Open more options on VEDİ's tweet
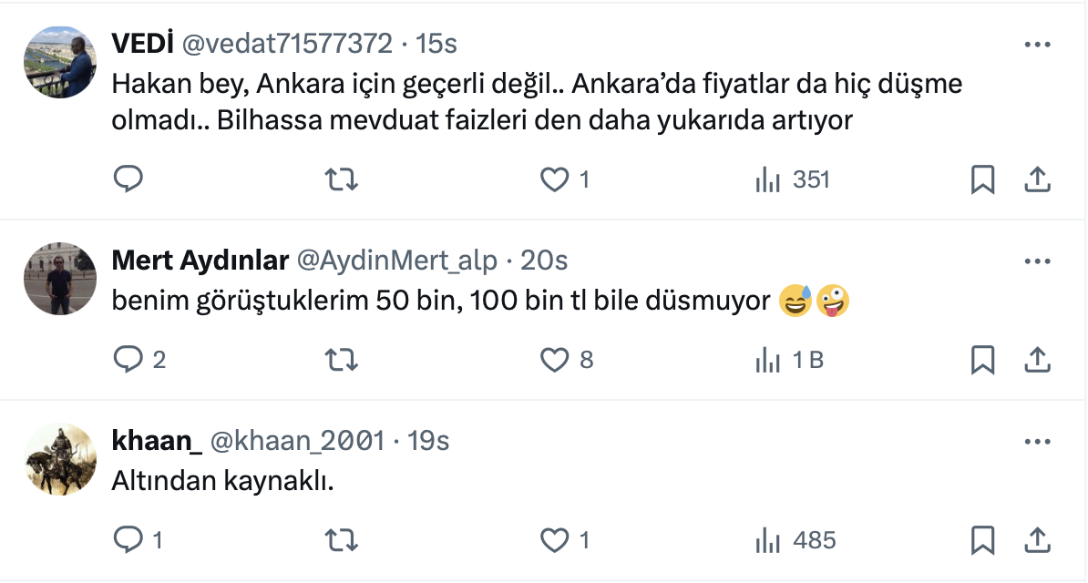The height and width of the screenshot is (583, 1088). pos(1038,44)
